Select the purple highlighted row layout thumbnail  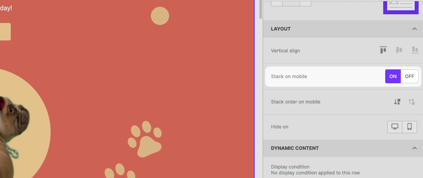point(400,6)
